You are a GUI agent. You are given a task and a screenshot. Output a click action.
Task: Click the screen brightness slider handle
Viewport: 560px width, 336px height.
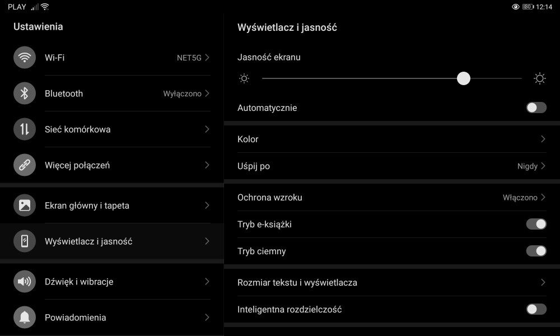(463, 78)
